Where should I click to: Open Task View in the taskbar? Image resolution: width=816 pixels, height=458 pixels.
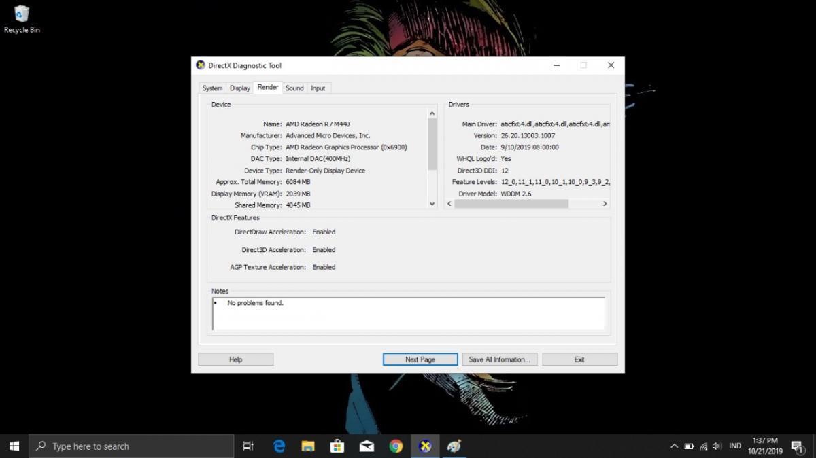point(248,446)
